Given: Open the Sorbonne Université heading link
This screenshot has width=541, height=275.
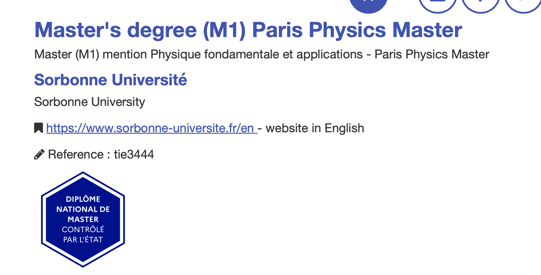Looking at the screenshot, I should point(110,80).
